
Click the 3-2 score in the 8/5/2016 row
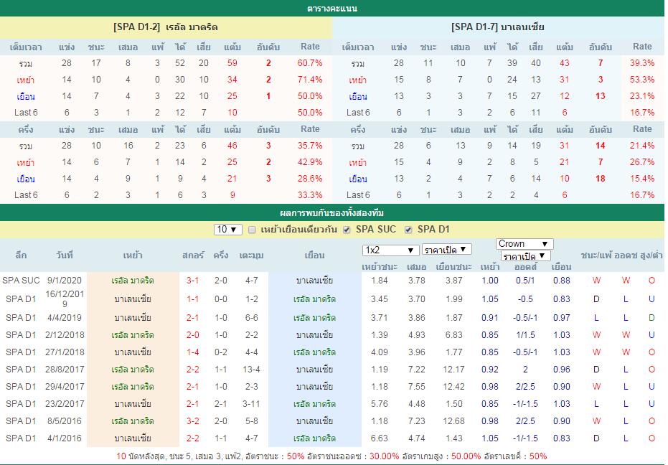click(192, 421)
